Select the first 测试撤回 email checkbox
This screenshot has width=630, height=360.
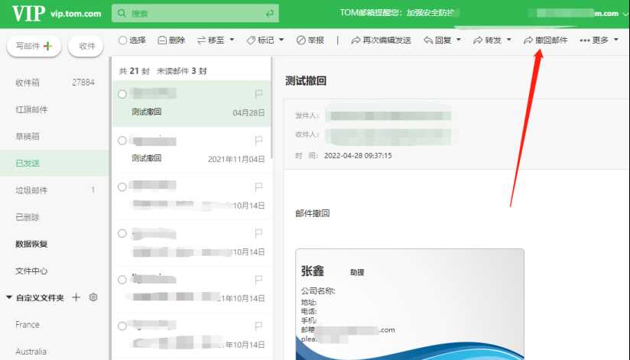[x=122, y=94]
